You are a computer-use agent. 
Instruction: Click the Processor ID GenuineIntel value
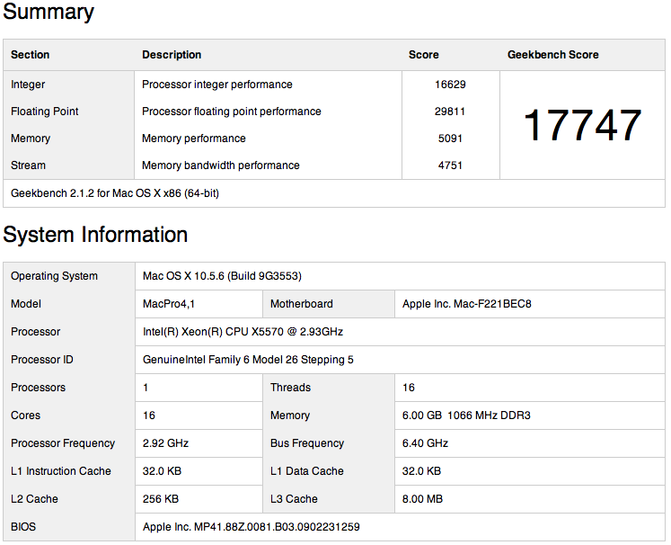click(248, 360)
